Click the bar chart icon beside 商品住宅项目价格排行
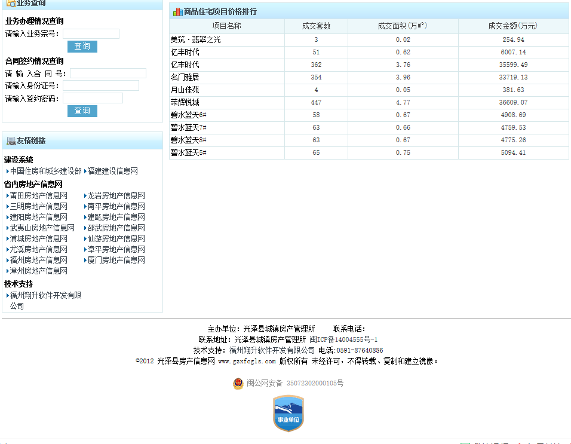The image size is (571, 444). pyautogui.click(x=177, y=11)
